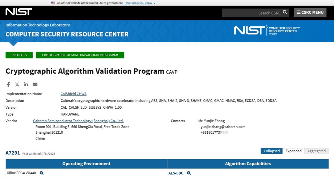Share page via email envelope icon
Viewport: 334px width, 178px height.
[x=35, y=84]
